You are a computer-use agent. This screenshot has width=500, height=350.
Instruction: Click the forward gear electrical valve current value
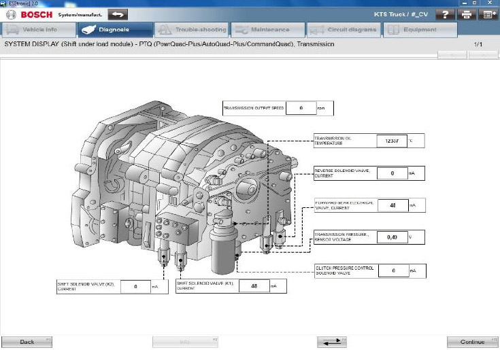point(393,205)
